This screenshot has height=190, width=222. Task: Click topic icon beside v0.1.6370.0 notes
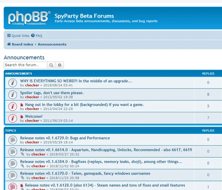click(13, 175)
